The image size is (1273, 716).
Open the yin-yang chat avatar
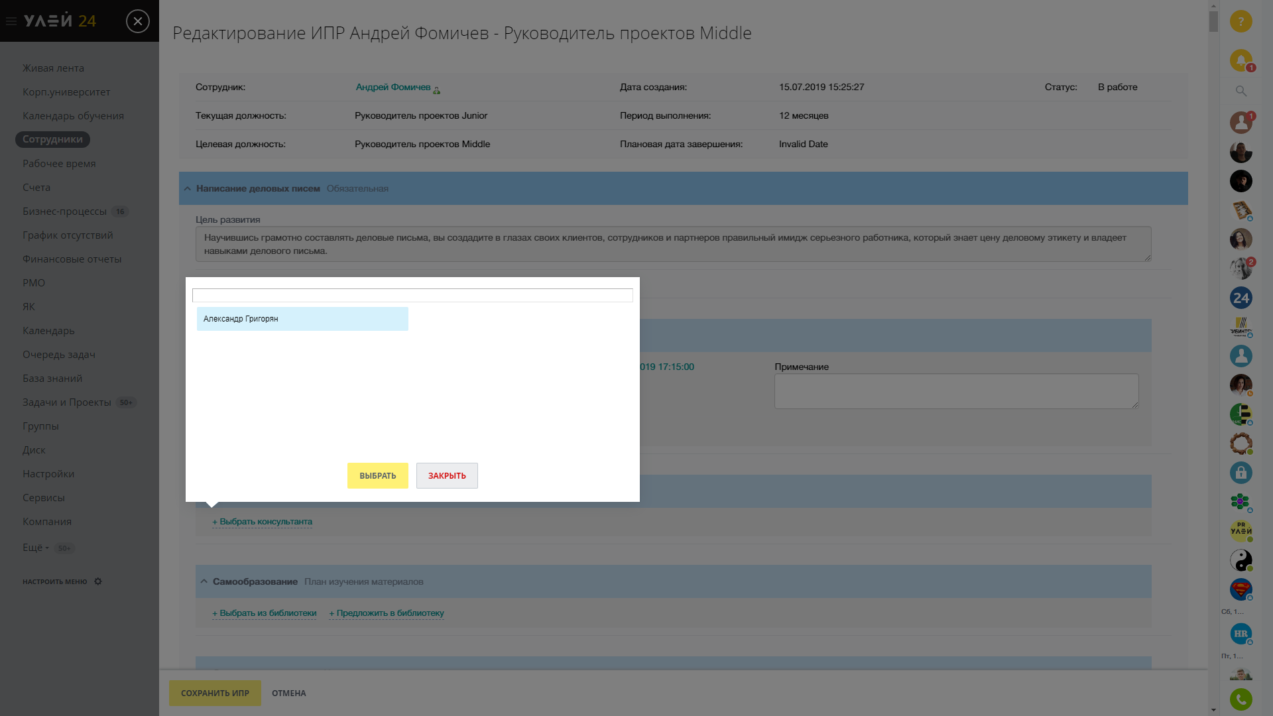(1241, 560)
